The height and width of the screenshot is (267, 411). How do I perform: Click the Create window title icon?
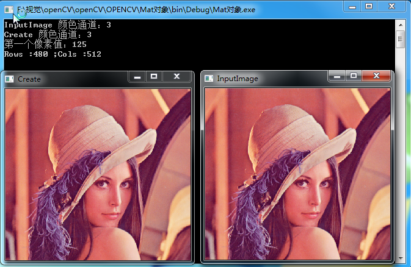point(9,79)
